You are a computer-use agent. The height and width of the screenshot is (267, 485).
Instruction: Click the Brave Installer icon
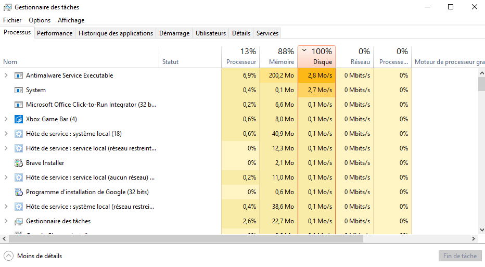19,163
